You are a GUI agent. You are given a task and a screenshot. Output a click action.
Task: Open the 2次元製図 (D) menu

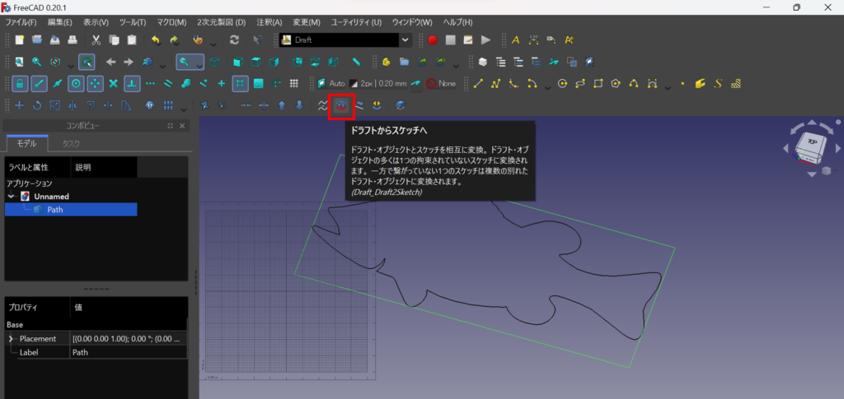221,22
